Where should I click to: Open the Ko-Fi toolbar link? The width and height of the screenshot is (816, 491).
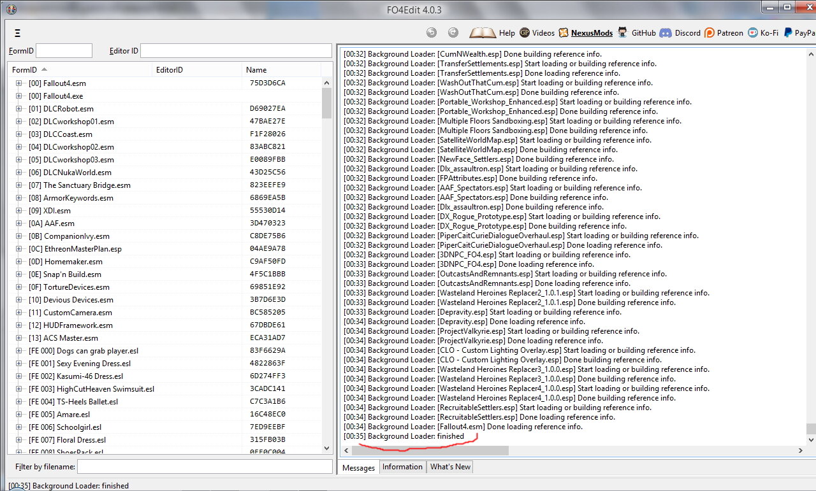coord(763,32)
